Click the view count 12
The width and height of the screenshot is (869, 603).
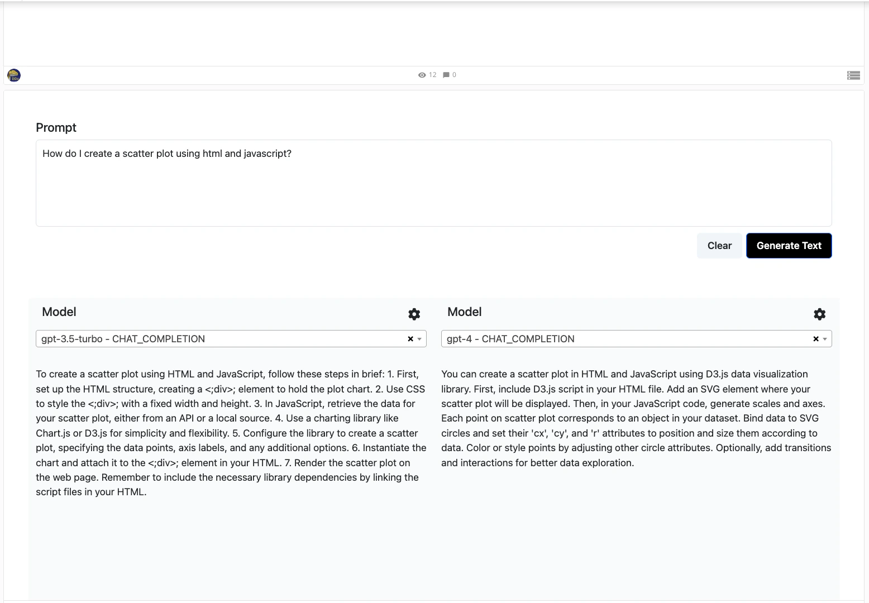click(x=433, y=75)
